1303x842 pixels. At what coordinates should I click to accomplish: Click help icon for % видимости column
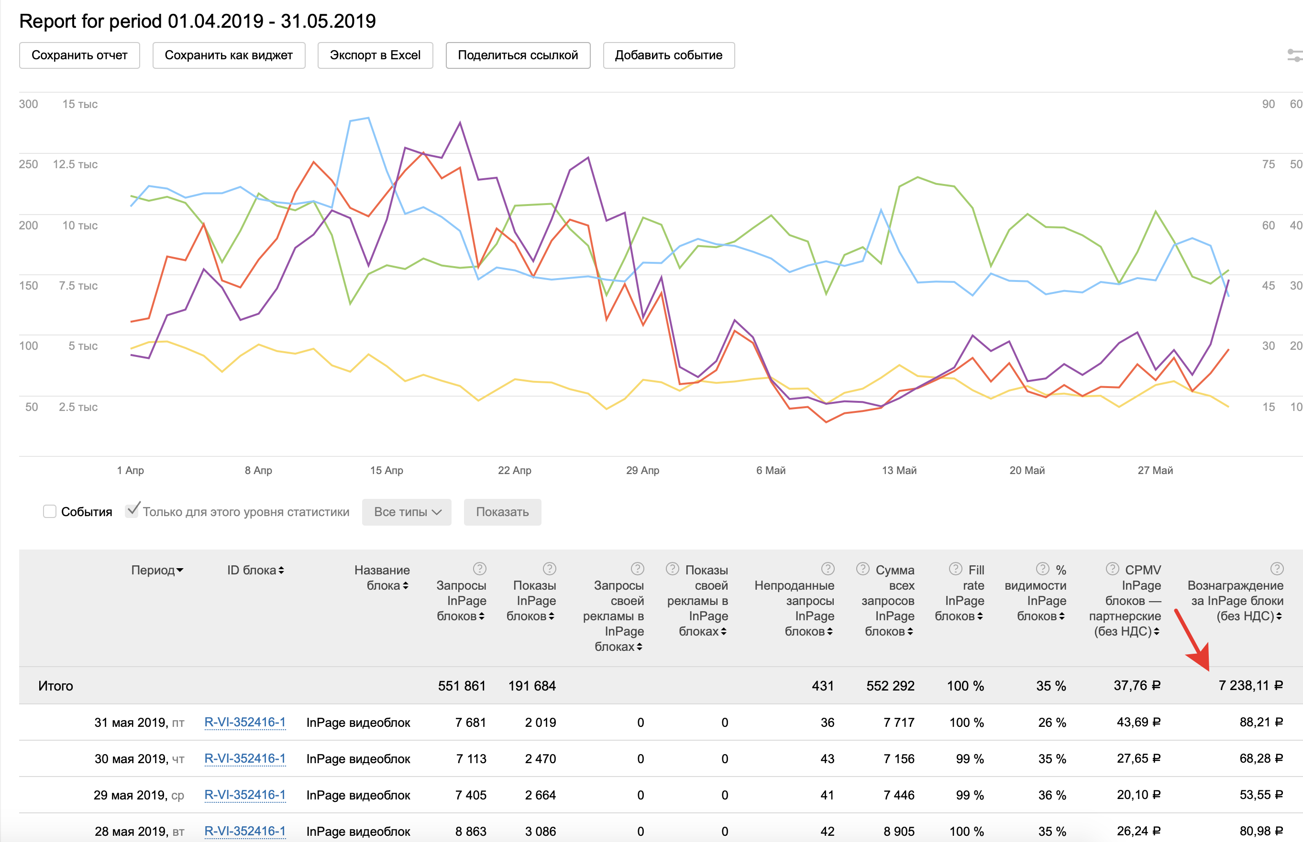[1043, 569]
